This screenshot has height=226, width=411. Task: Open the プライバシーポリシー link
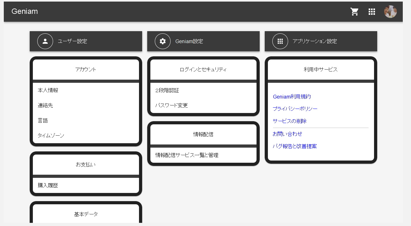coord(295,109)
